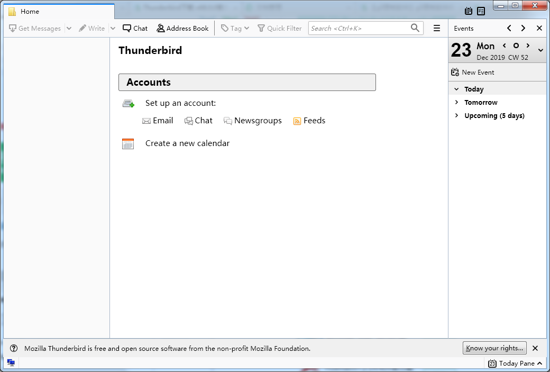Click Create a new calendar
Image resolution: width=550 pixels, height=372 pixels.
click(187, 143)
